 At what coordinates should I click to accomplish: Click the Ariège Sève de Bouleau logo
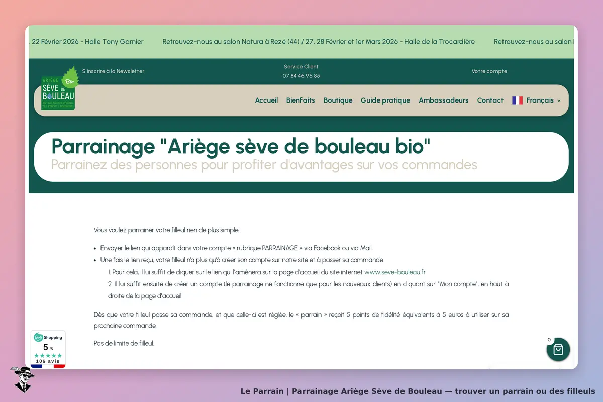[60, 89]
